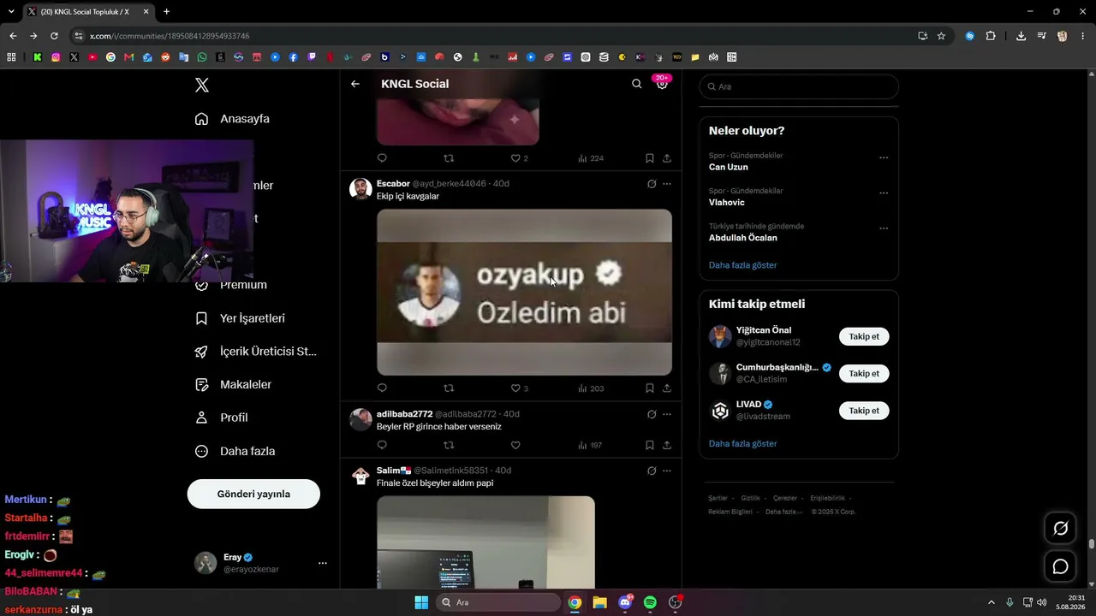View analytics showing 203 on Escabor's post

pyautogui.click(x=591, y=388)
